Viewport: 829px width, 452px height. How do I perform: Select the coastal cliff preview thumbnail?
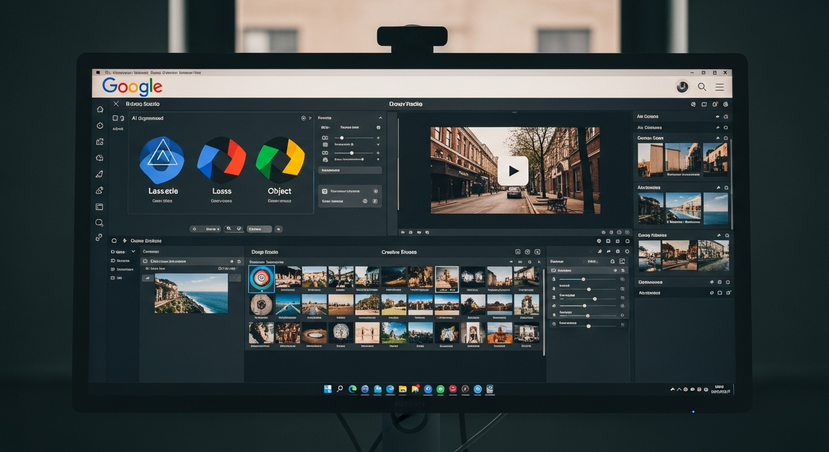click(191, 293)
